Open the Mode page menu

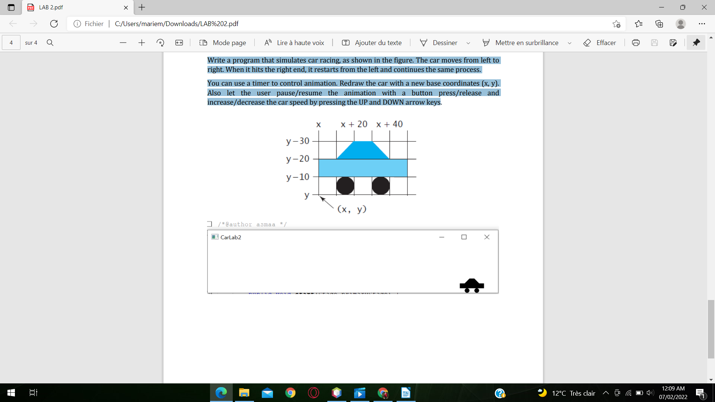(x=223, y=43)
